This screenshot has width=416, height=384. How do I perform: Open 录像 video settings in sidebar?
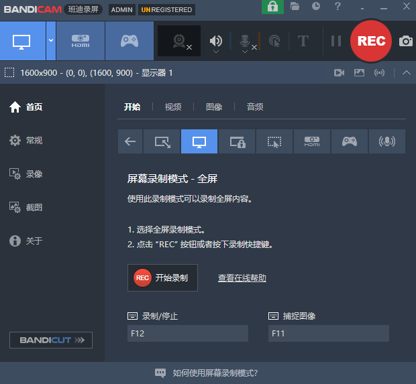[26, 174]
